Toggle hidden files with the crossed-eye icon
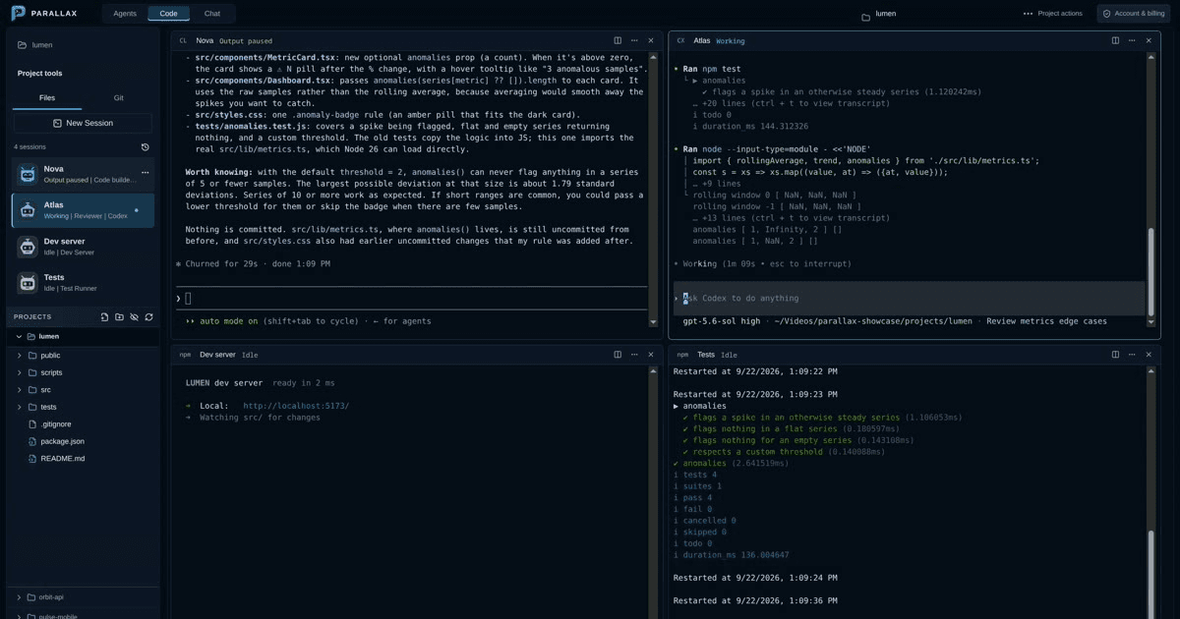Screen dimensions: 1180x619 click(x=135, y=317)
